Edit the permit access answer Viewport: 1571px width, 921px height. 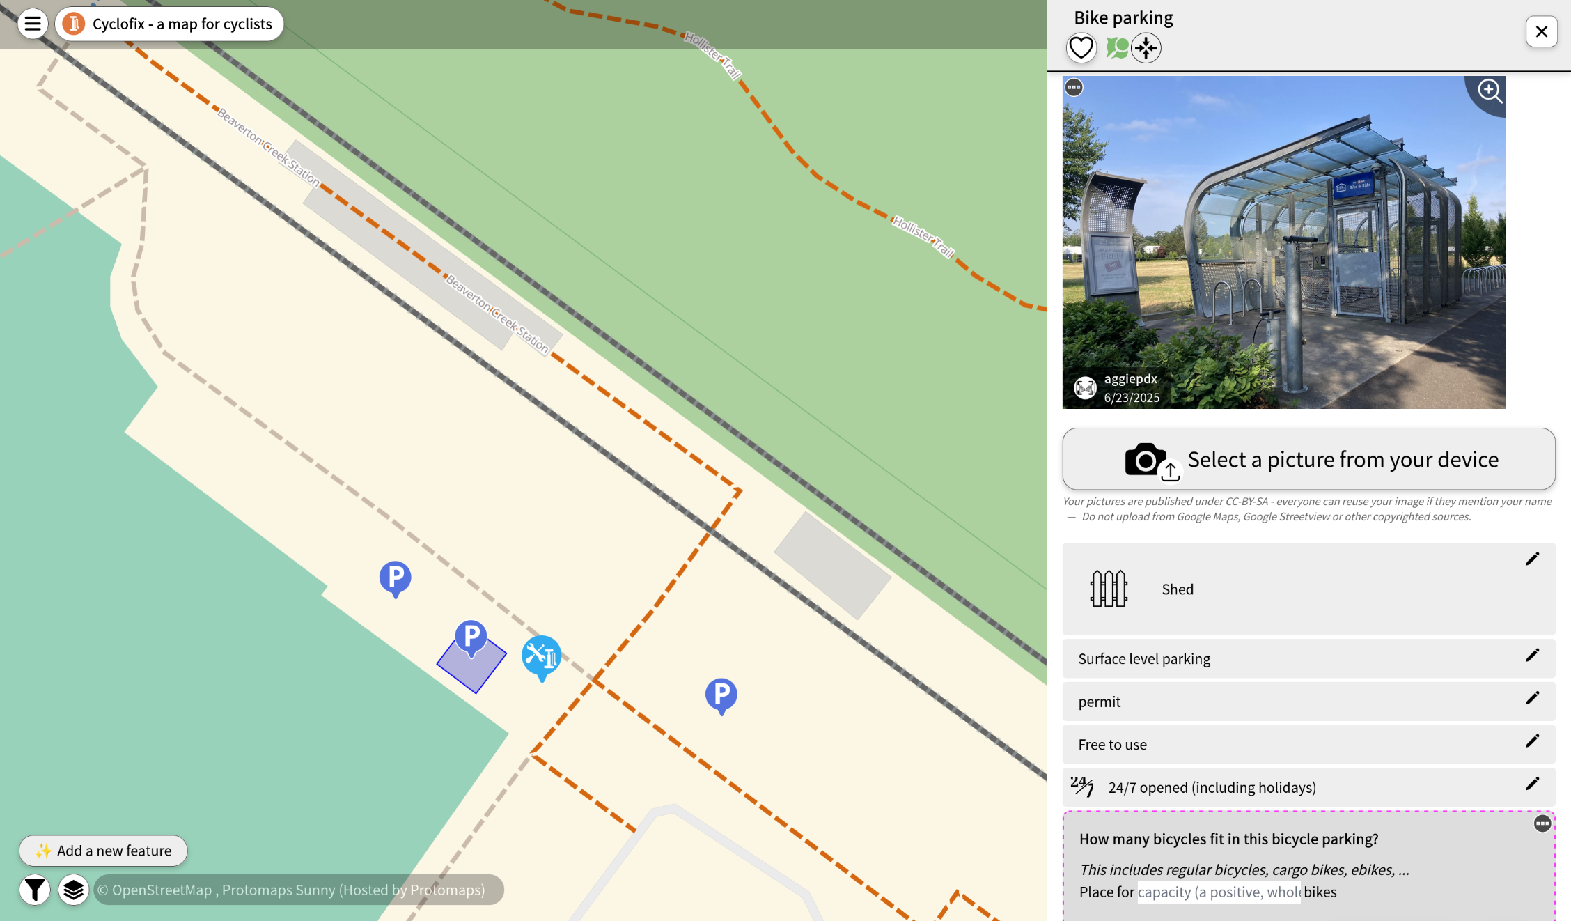(x=1532, y=698)
